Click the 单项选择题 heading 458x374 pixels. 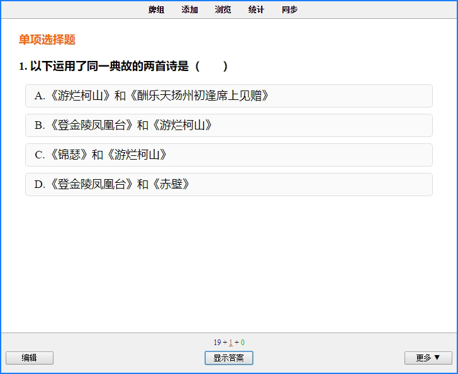point(47,40)
